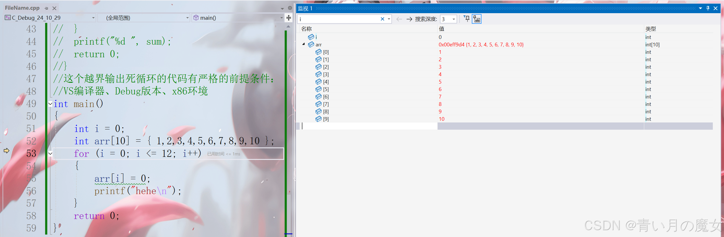Screen dimensions: 724x237
Task: Click inside the watch search field
Action: click(339, 19)
